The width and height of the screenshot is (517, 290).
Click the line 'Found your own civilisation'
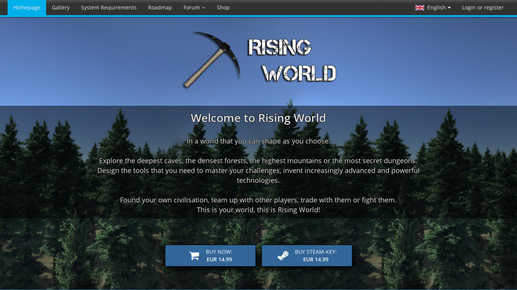click(x=258, y=200)
